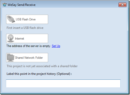The width and height of the screenshot is (130, 95).
Task: Open the Set Up link
Action: click(x=56, y=46)
